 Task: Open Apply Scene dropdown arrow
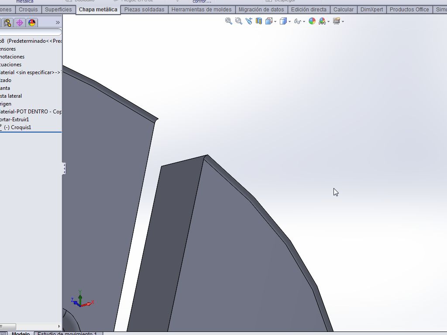[328, 22]
